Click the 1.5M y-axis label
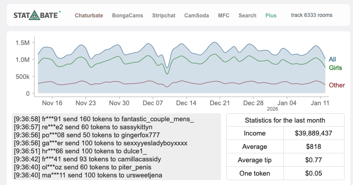Image resolution: width=353 pixels, height=185 pixels. coord(22,43)
